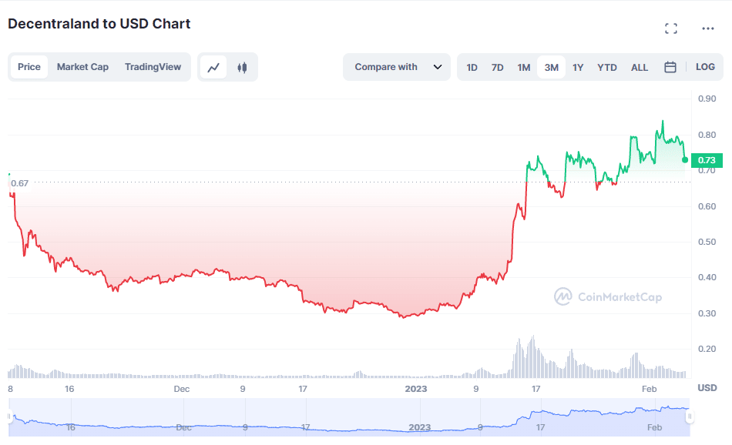Image resolution: width=732 pixels, height=445 pixels.
Task: Grab the left handle of range navigator
Action: (9, 416)
